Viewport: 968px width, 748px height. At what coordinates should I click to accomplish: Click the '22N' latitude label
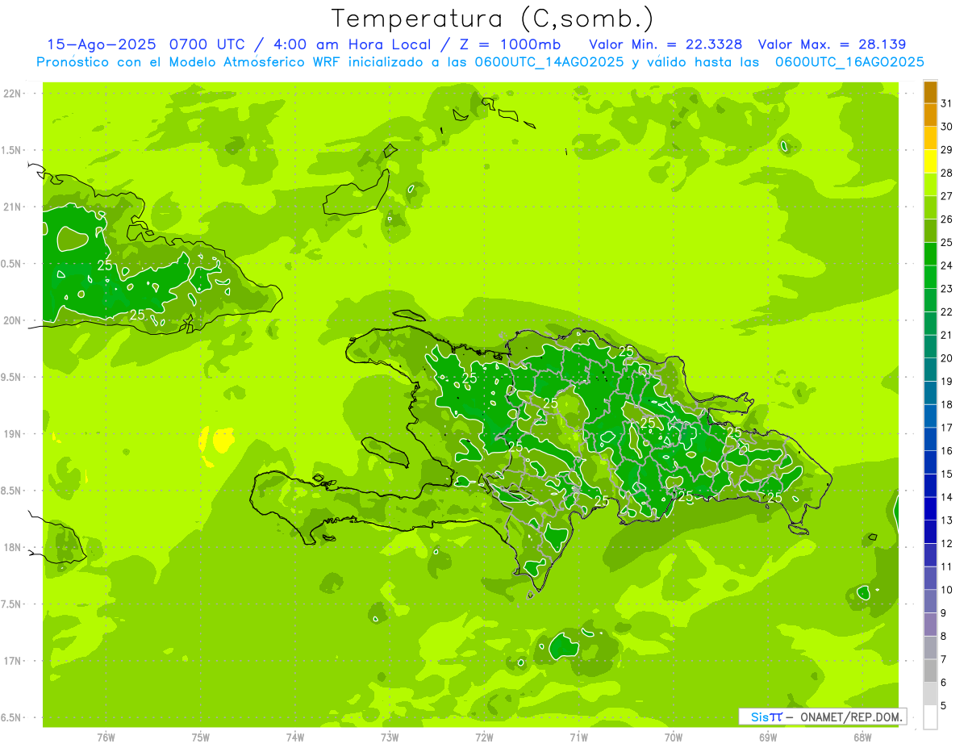[11, 94]
